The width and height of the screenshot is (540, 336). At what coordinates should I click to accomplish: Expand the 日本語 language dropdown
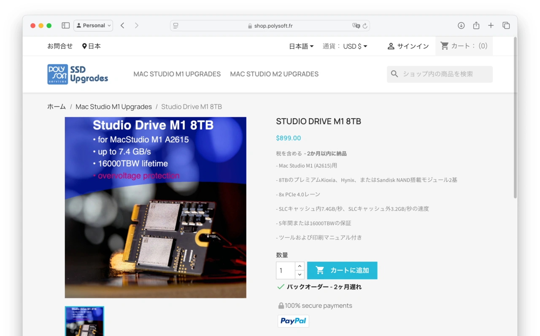[301, 46]
